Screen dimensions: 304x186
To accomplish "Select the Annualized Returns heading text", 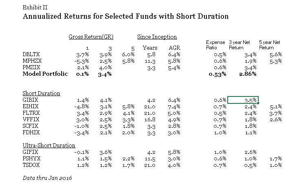I will (x=125, y=17).
